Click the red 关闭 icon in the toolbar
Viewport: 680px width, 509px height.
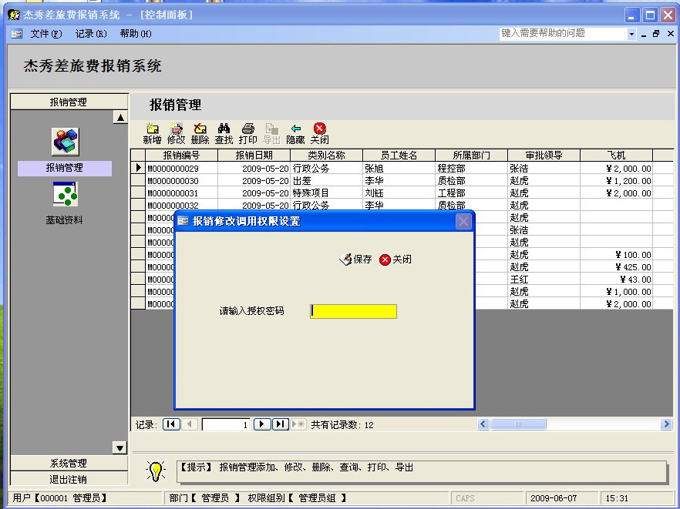click(x=320, y=133)
